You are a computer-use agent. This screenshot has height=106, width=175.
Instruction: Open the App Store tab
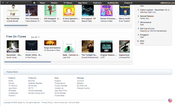tap(83, 3)
